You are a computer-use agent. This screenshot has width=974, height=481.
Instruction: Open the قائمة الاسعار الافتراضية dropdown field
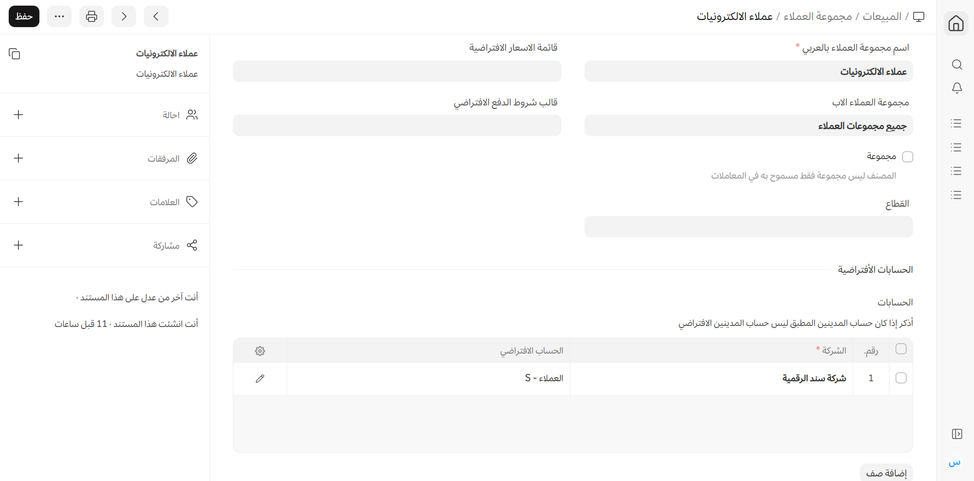coord(397,72)
